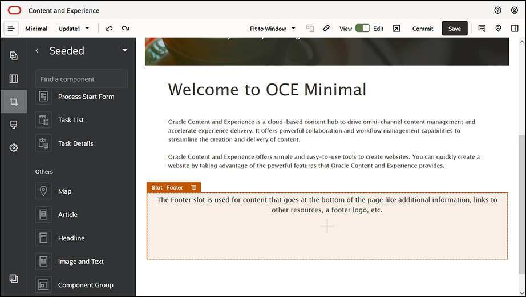The width and height of the screenshot is (526, 297).
Task: Expand the Seeded components dropdown arrow
Action: (x=125, y=51)
